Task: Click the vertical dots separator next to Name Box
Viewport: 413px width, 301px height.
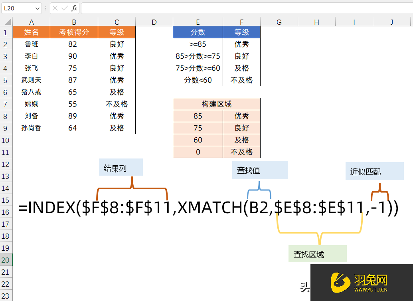Action: click(45, 8)
